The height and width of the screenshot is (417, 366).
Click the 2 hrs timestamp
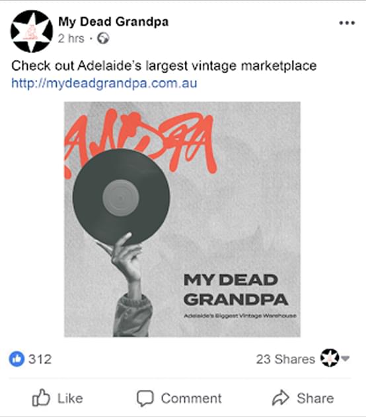pos(71,38)
